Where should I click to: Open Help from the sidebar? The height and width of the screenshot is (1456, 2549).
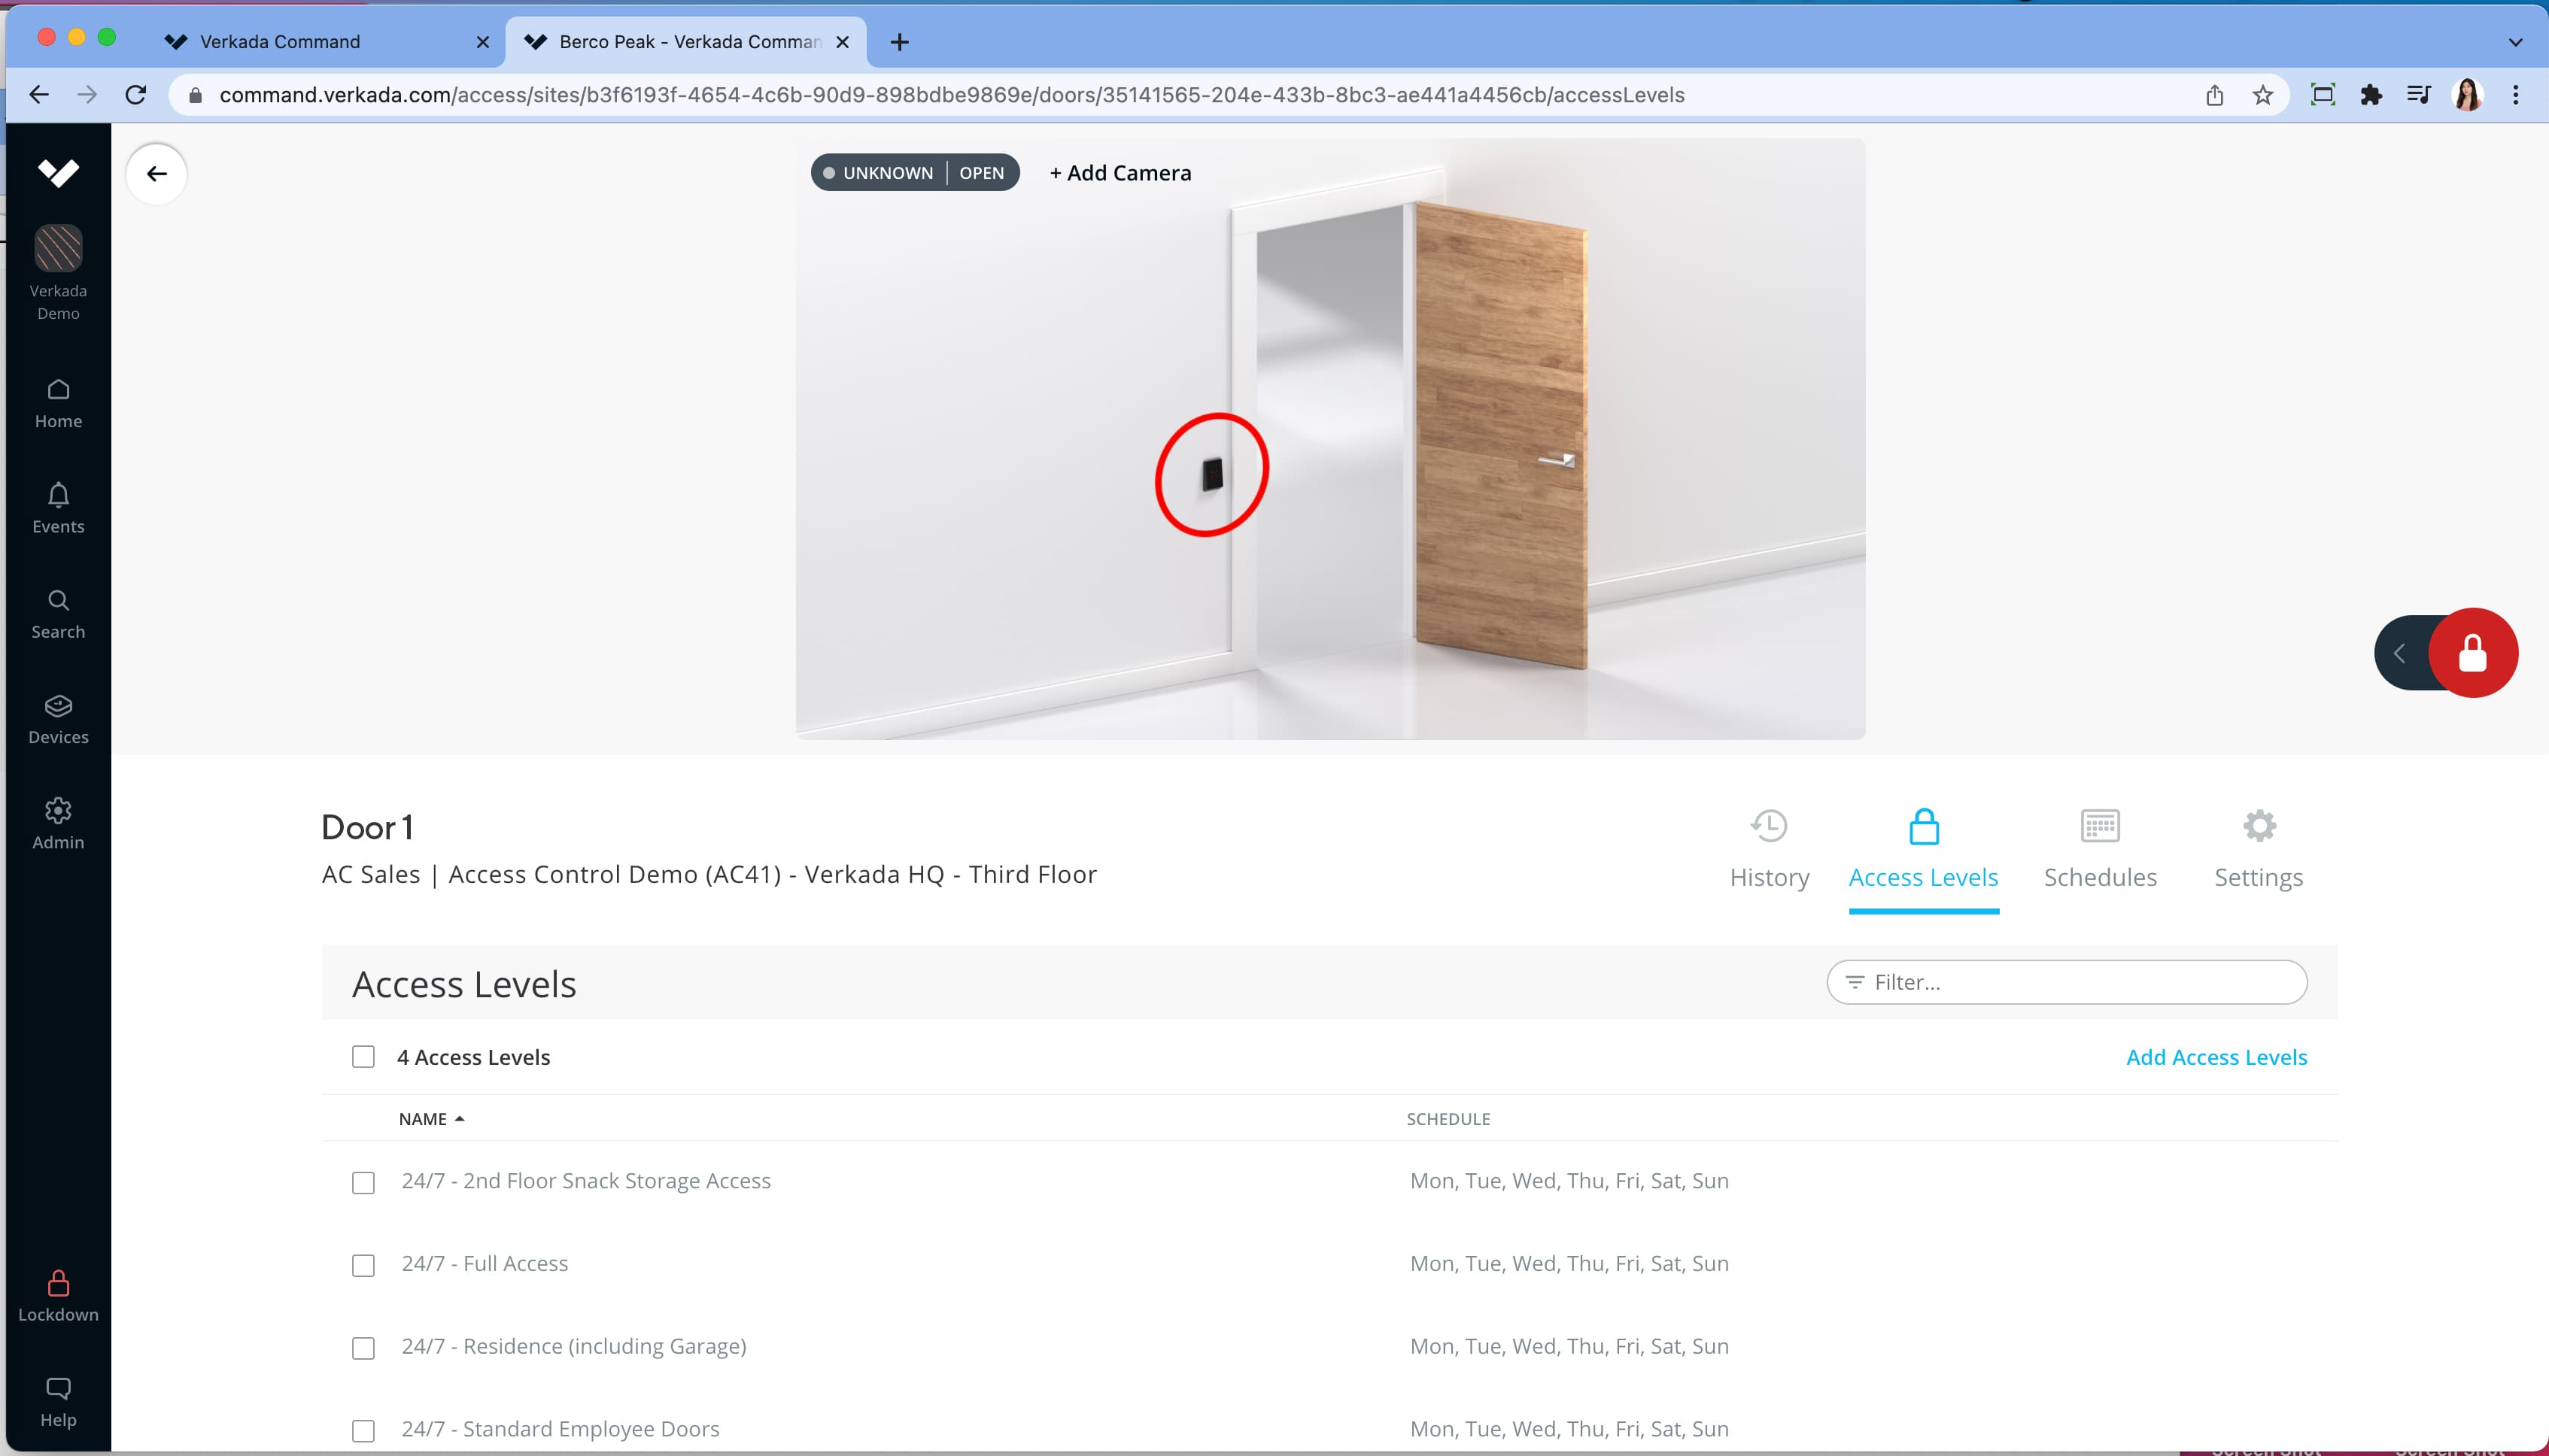coord(57,1400)
